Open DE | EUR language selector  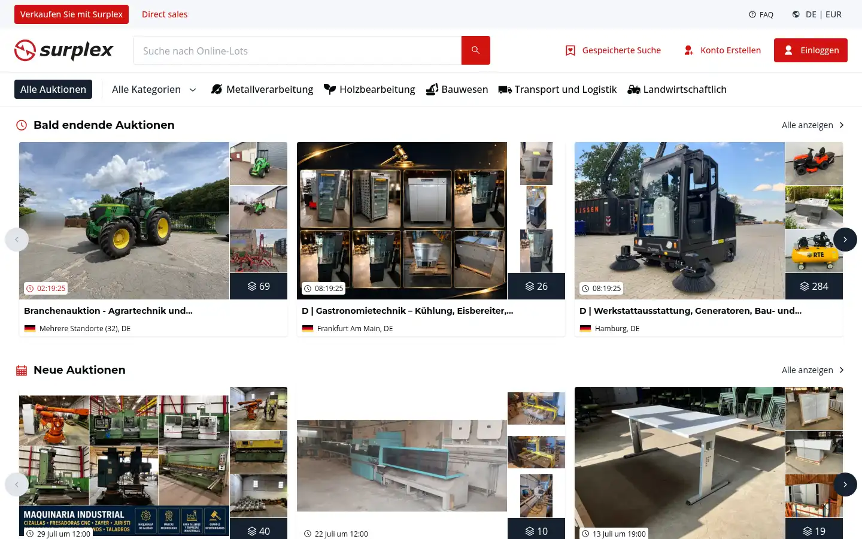817,14
